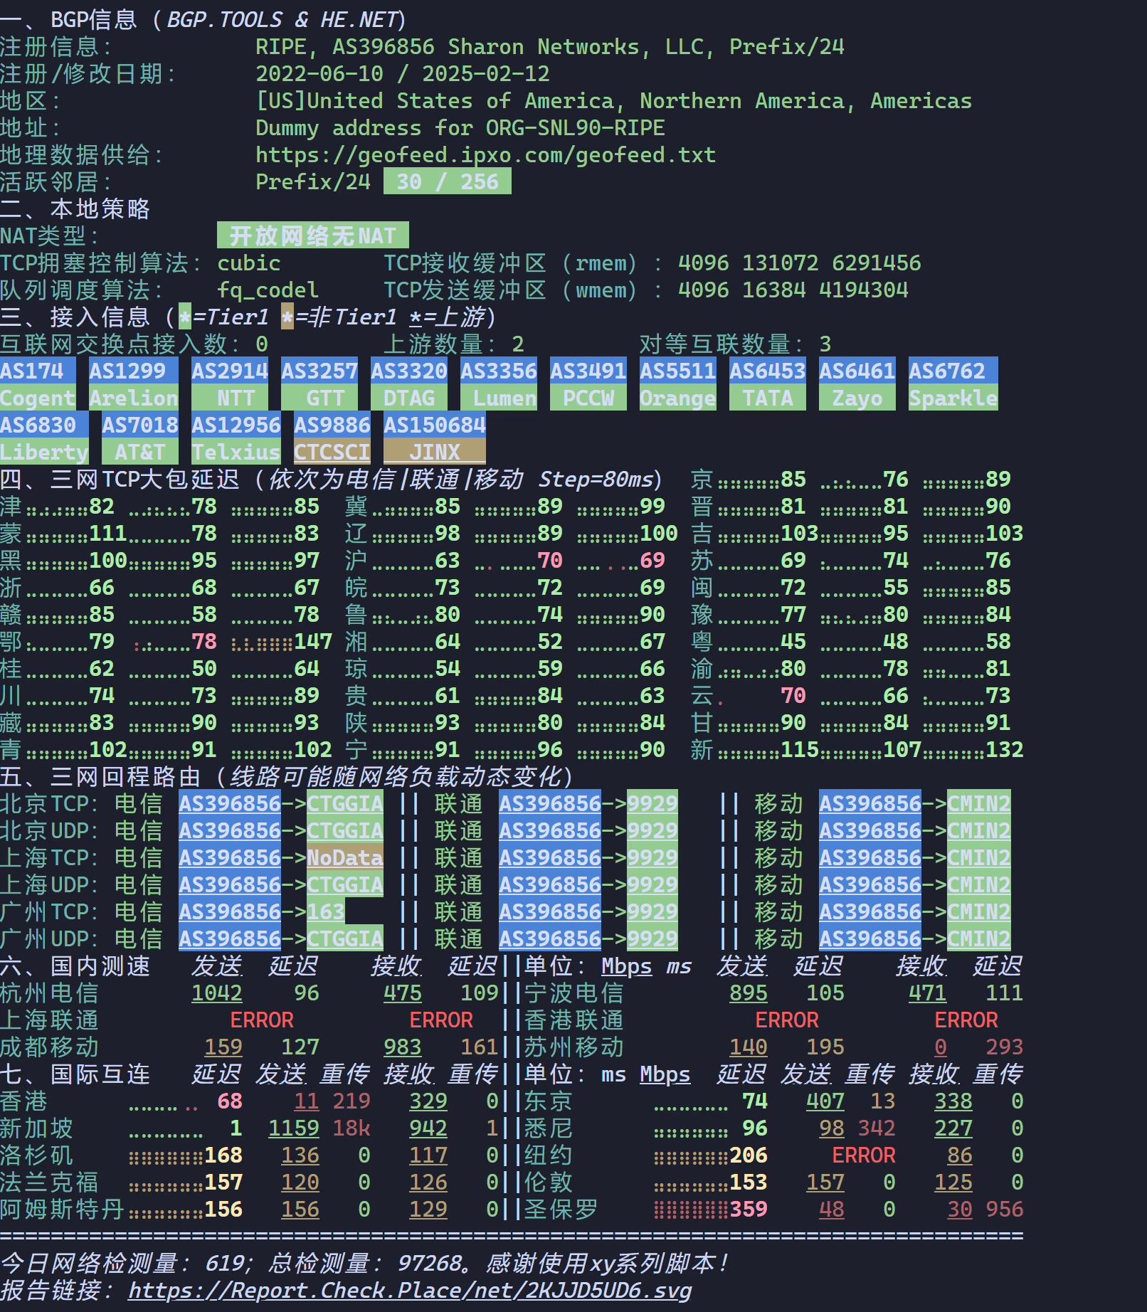
Task: Click the registration date '2022-06-10 / 2025-02-12'
Action: click(403, 74)
